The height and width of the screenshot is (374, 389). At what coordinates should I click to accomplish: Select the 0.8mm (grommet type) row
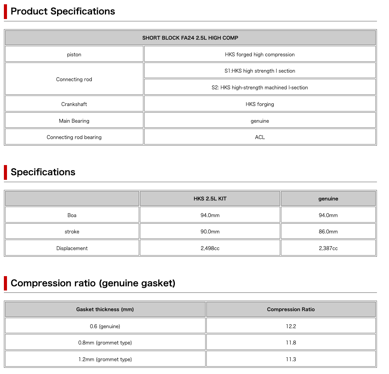105,343
